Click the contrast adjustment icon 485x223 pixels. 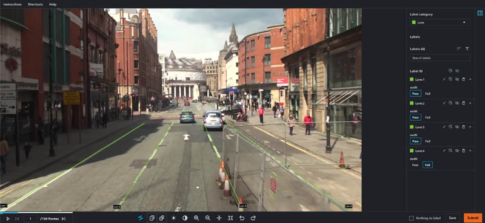click(x=185, y=218)
